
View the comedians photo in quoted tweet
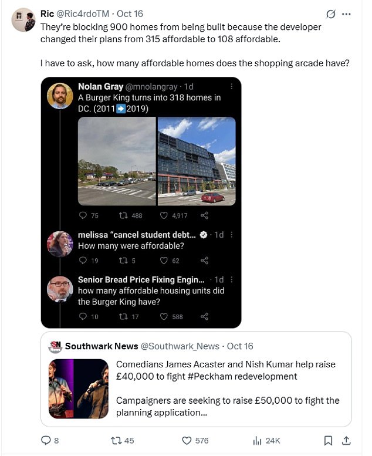click(x=78, y=389)
